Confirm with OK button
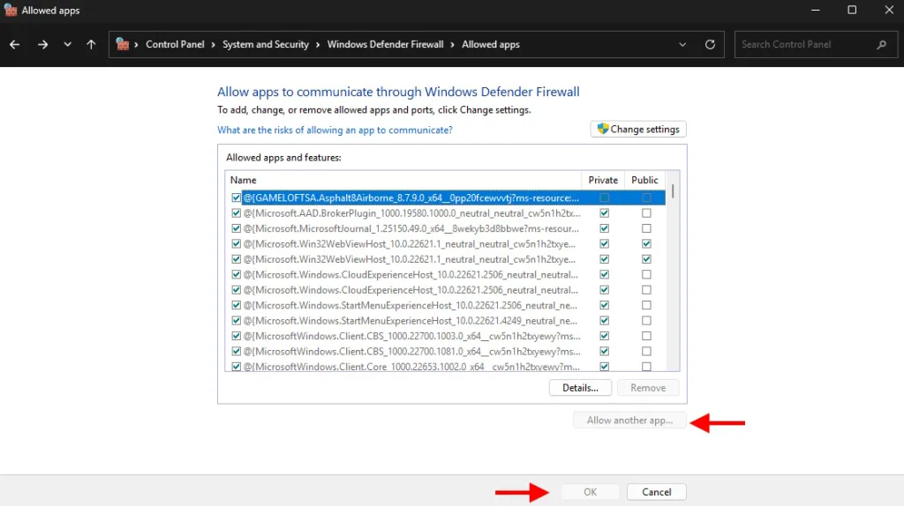This screenshot has height=506, width=904. pyautogui.click(x=590, y=492)
